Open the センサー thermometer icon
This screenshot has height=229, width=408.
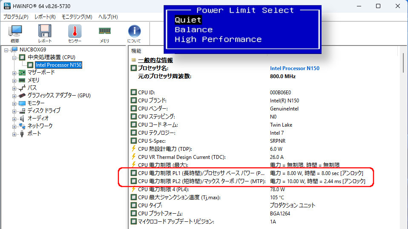(75, 31)
